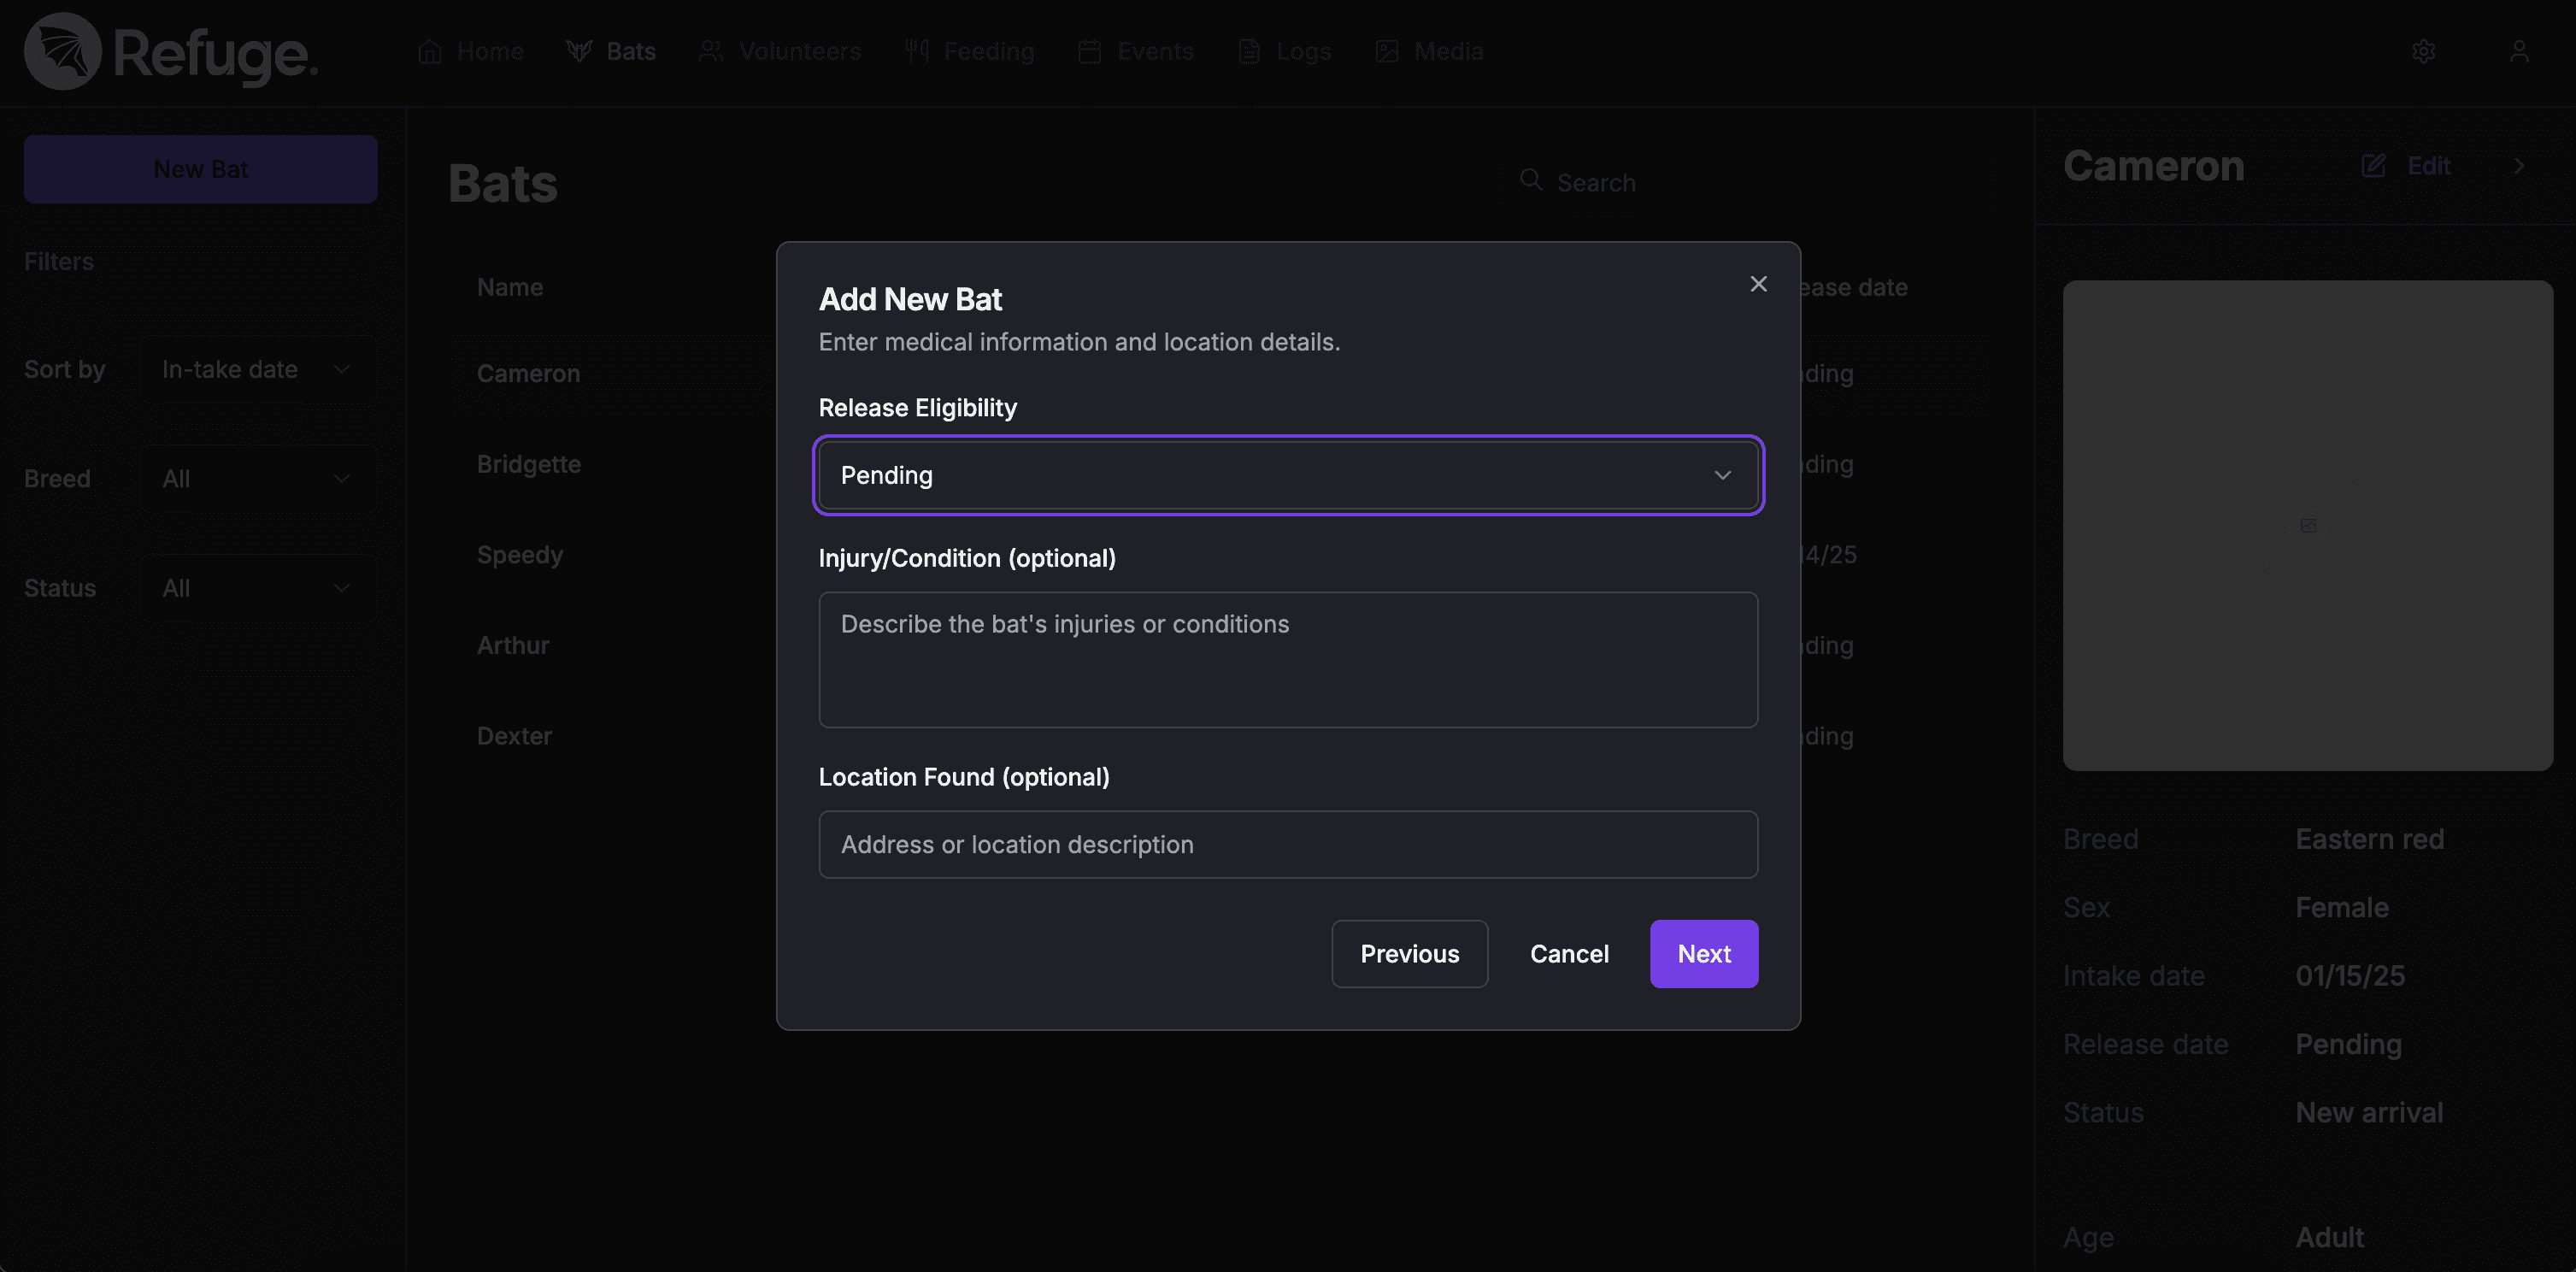Collapse the Cameron panel with chevron arrow

coord(2518,166)
